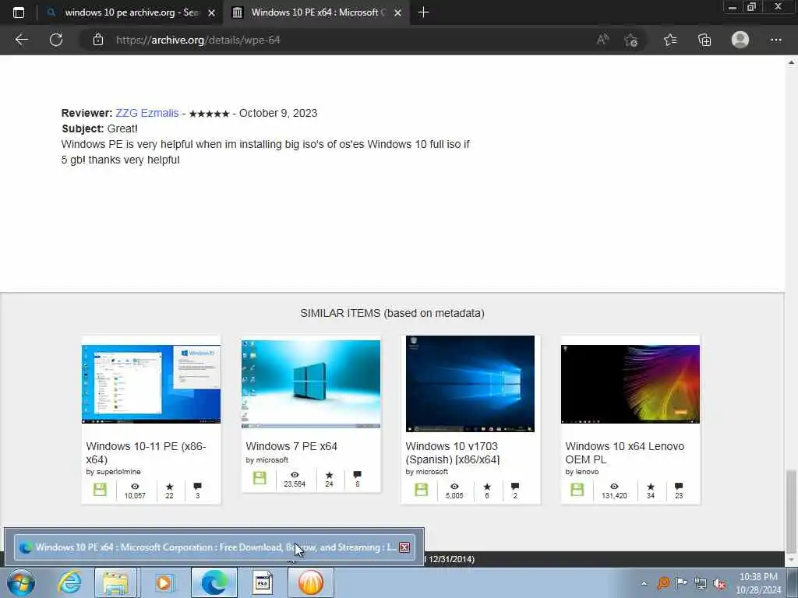This screenshot has height=598, width=798.
Task: View site information lock icon
Action: 98,40
